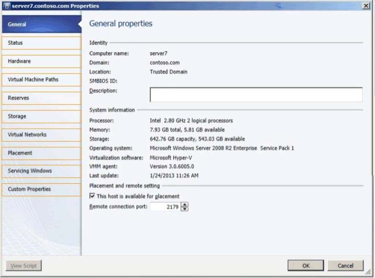
Task: Select memory value '7.93 GB total'
Action: [x=187, y=130]
